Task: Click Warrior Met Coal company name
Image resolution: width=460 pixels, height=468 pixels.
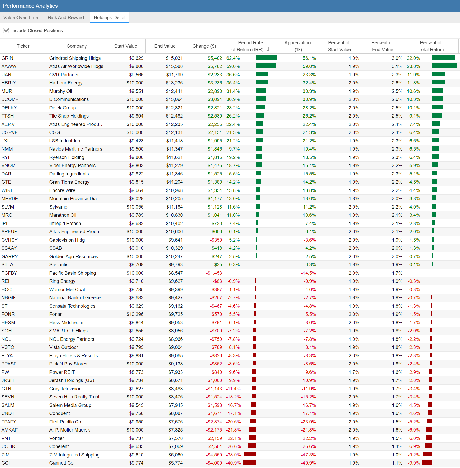Action: (x=67, y=290)
